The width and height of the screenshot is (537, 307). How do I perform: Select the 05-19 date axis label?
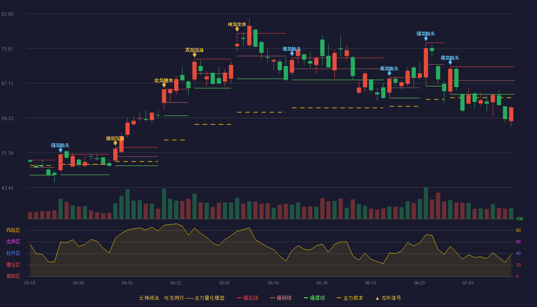273,283
